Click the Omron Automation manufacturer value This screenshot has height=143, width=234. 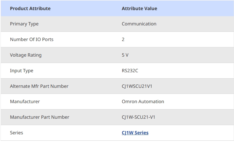click(x=143, y=102)
